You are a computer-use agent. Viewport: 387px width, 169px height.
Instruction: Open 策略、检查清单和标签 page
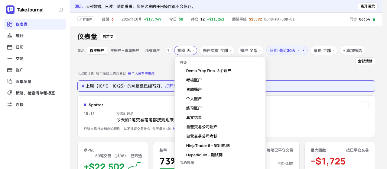tap(35, 93)
